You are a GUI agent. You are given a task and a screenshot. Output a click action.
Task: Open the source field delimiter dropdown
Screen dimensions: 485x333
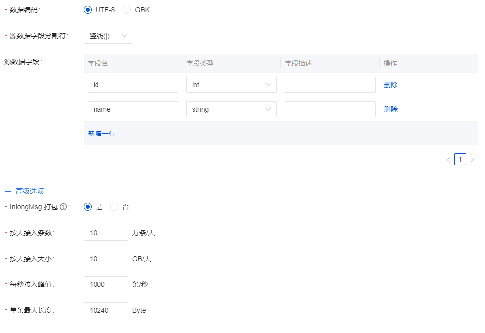coord(108,36)
